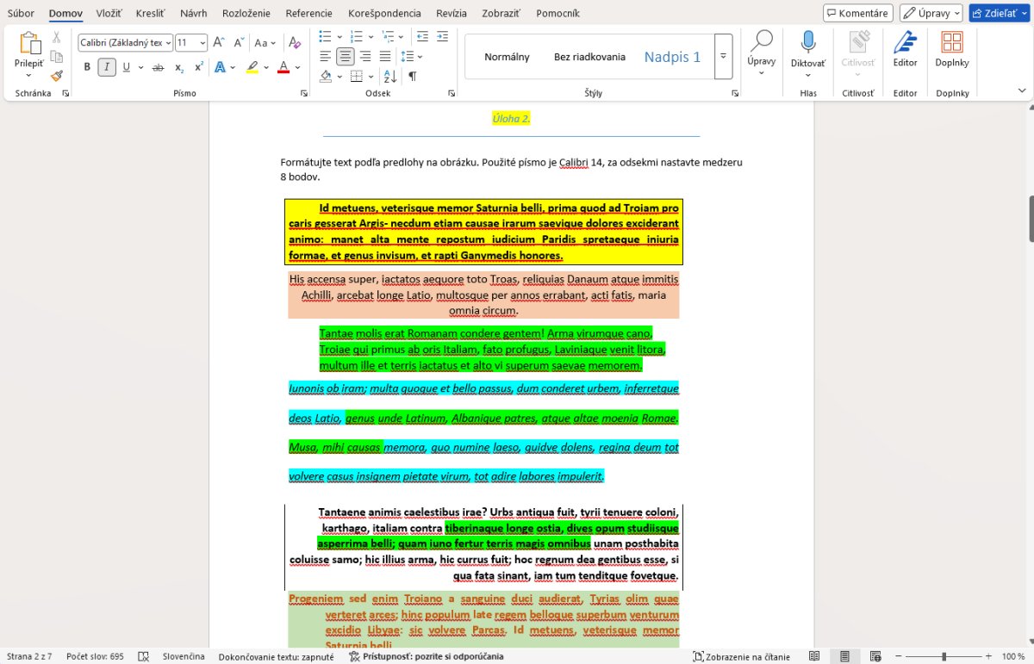This screenshot has height=664, width=1034.
Task: Click the Clear All Formatting icon
Action: pyautogui.click(x=295, y=43)
